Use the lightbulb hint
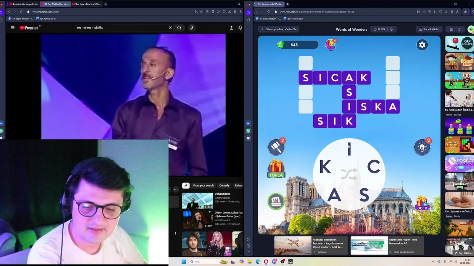 click(x=422, y=147)
